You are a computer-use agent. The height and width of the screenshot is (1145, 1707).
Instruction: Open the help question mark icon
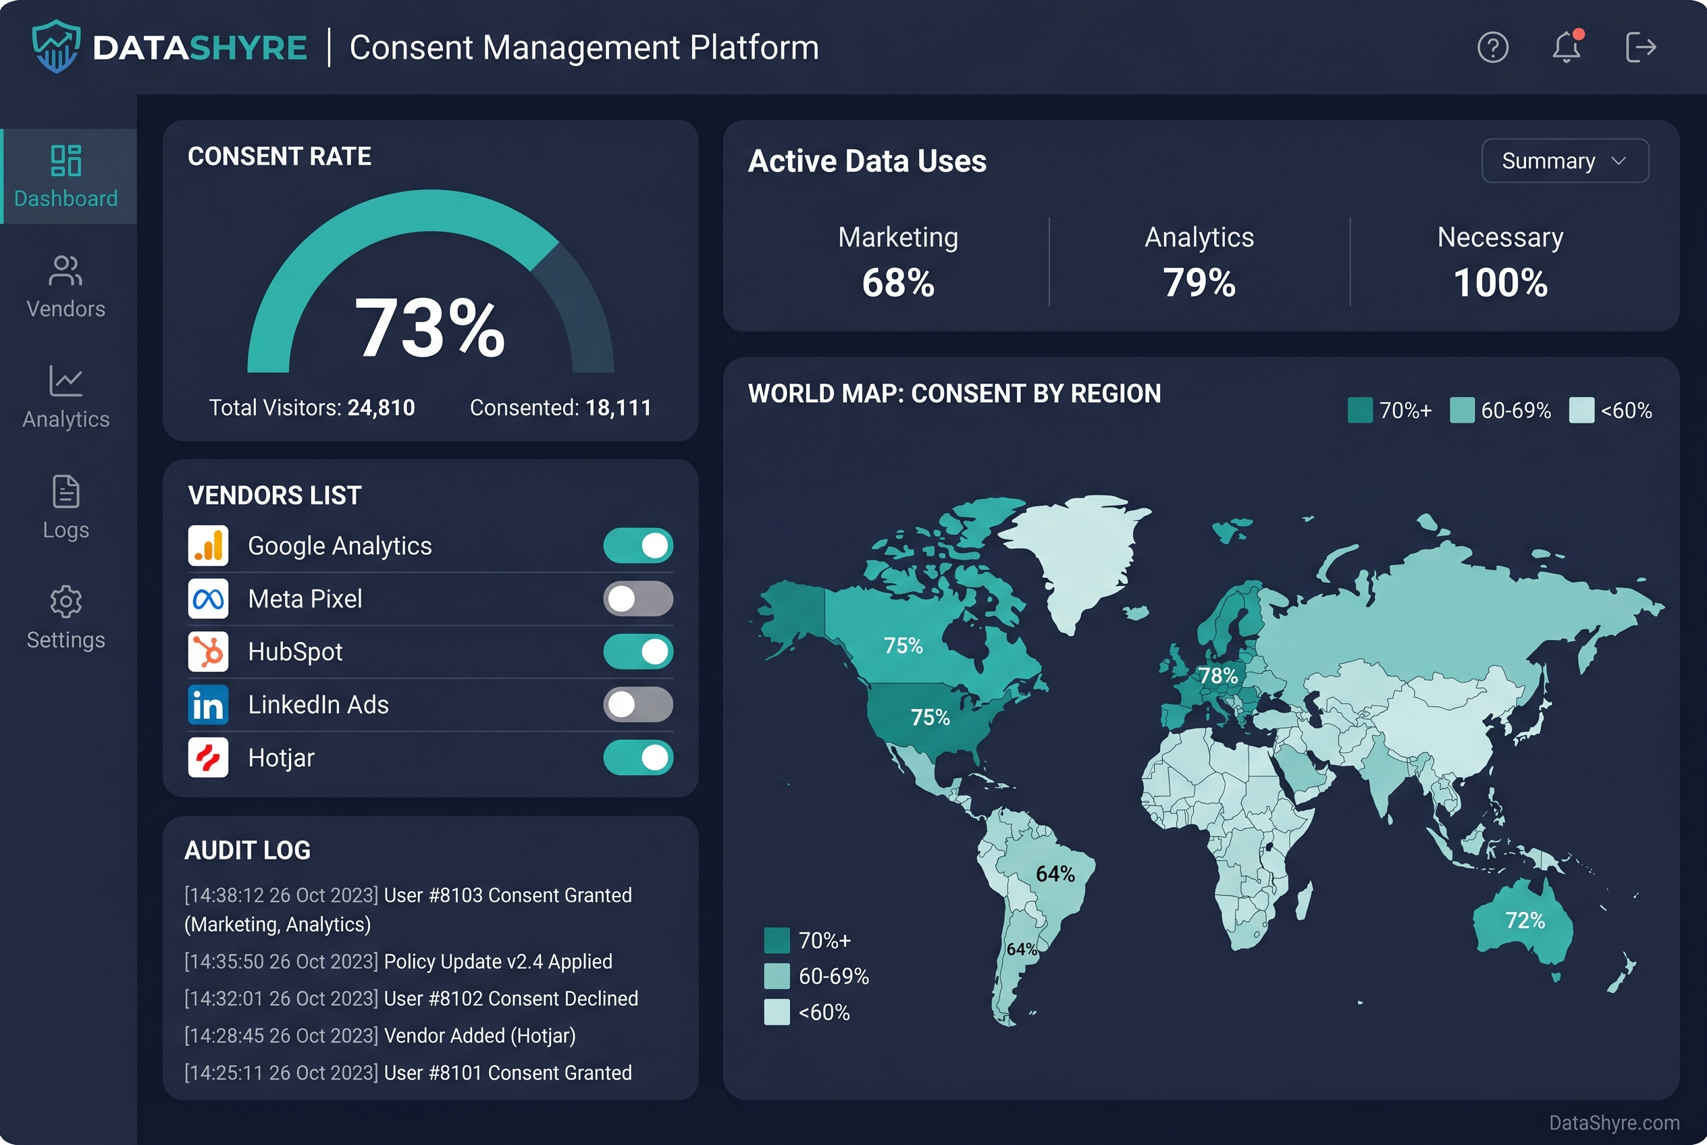point(1492,47)
